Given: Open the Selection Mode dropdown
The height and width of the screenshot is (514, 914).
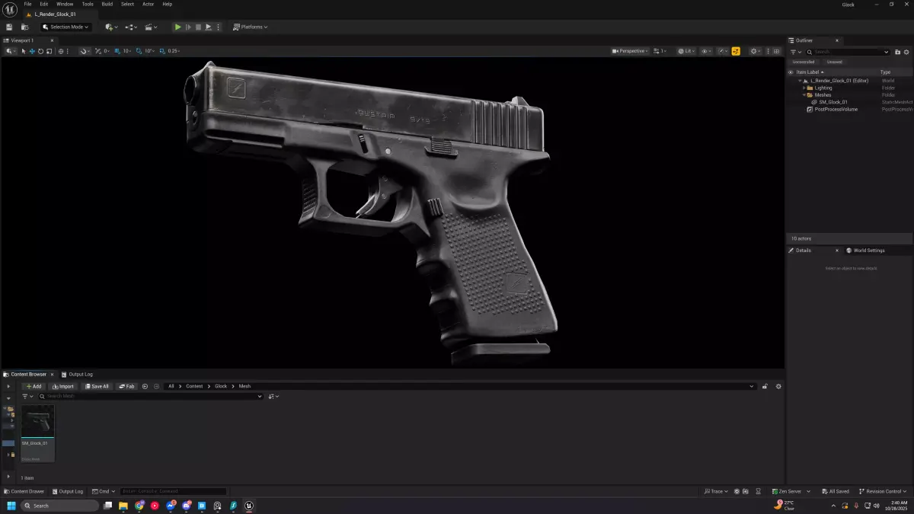Looking at the screenshot, I should coord(66,27).
